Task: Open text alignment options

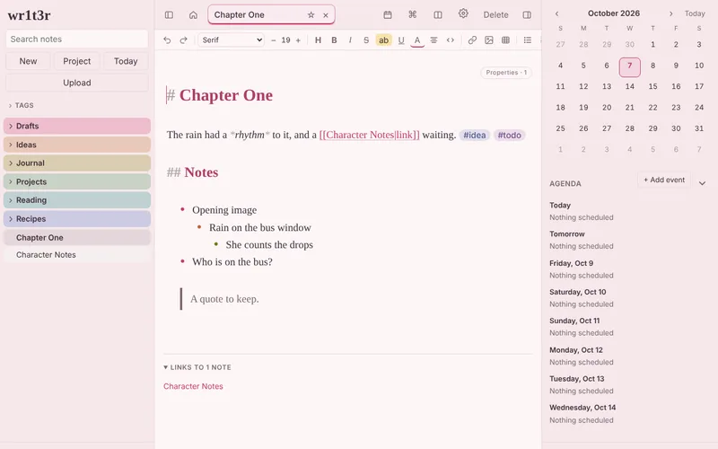Action: [433, 40]
